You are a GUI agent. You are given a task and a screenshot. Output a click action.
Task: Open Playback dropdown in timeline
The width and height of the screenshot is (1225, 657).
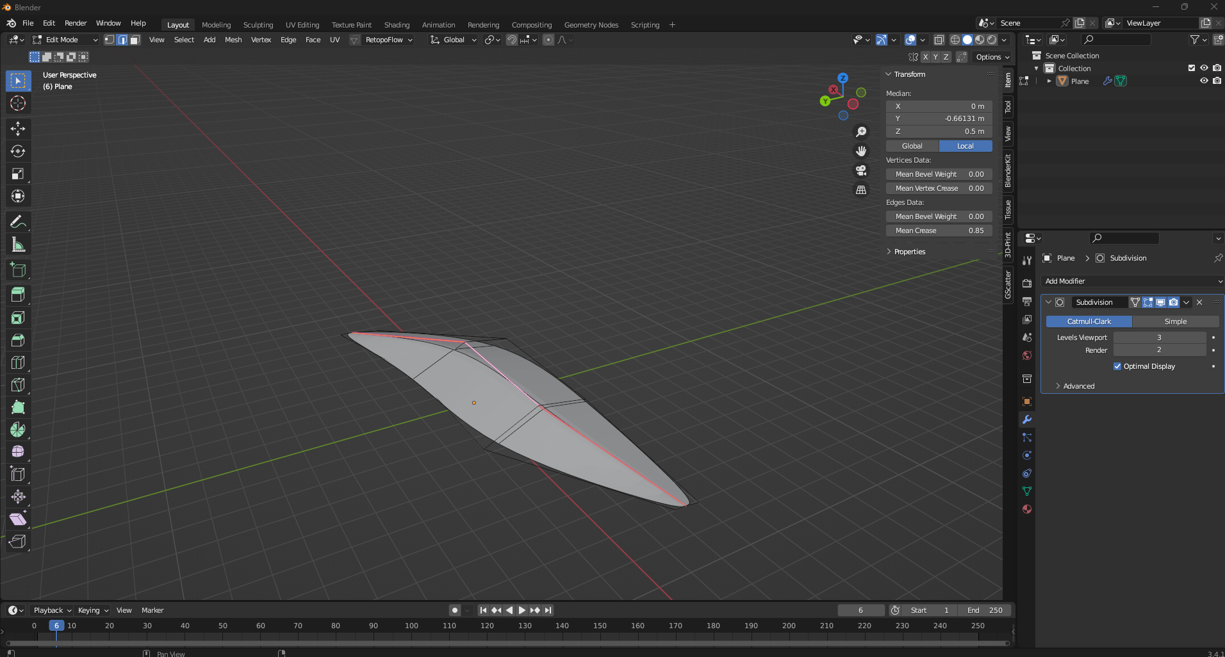click(x=52, y=610)
